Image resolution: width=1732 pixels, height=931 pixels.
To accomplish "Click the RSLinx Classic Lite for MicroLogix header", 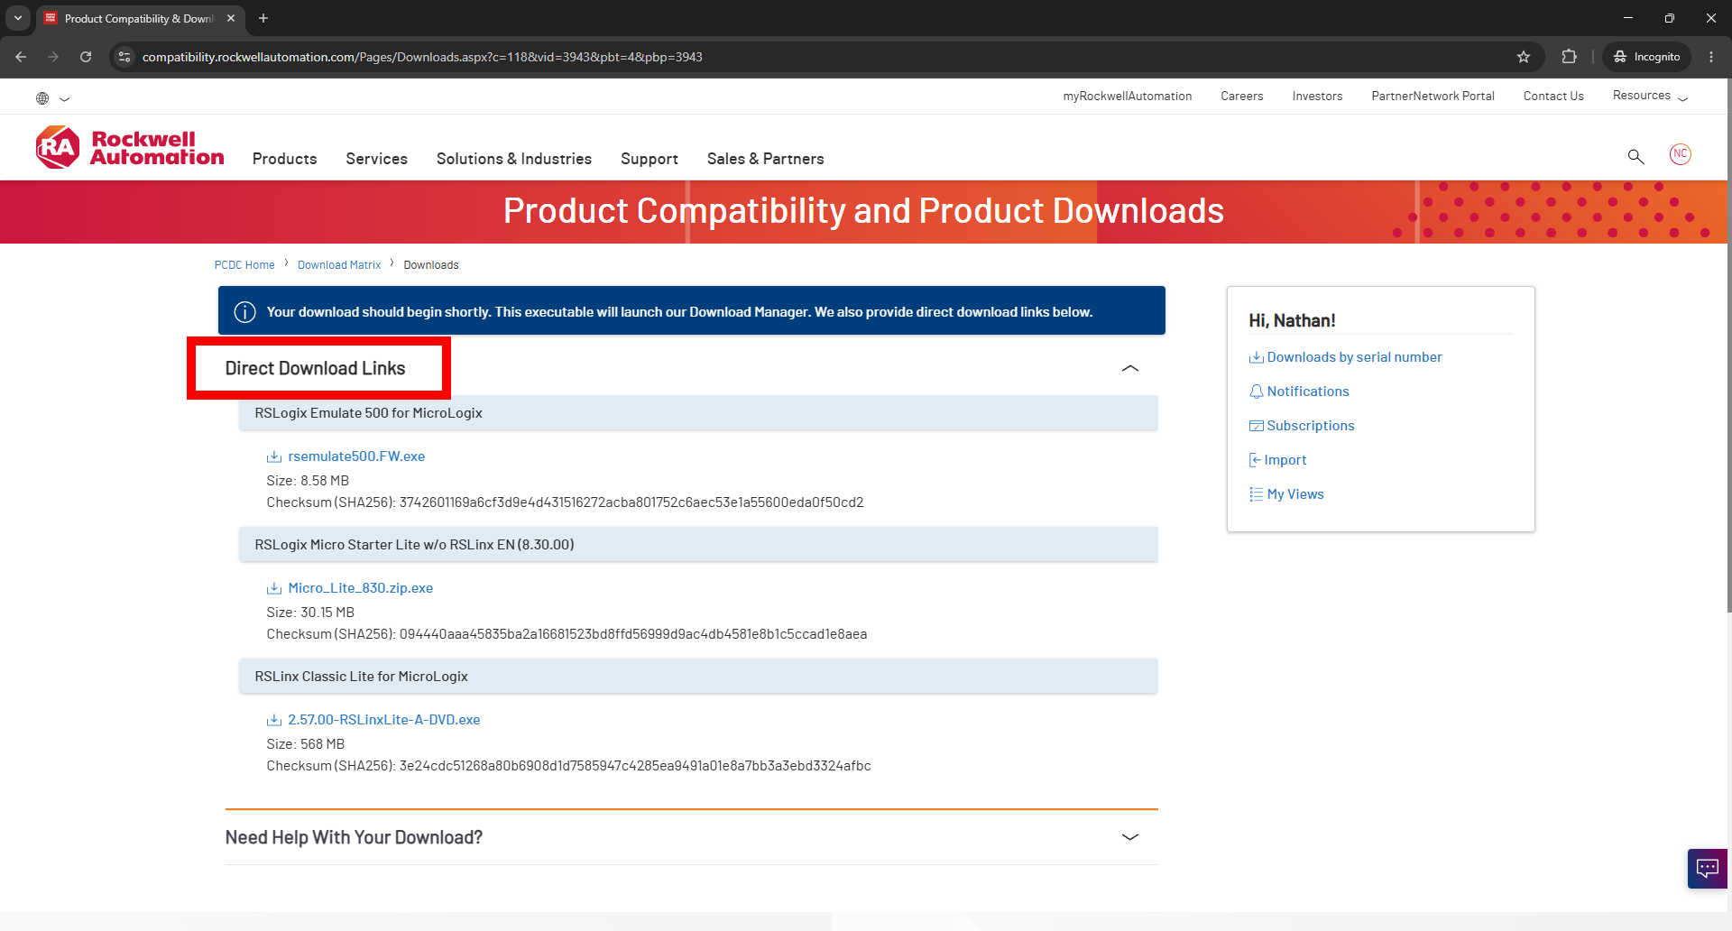I will 698,677.
